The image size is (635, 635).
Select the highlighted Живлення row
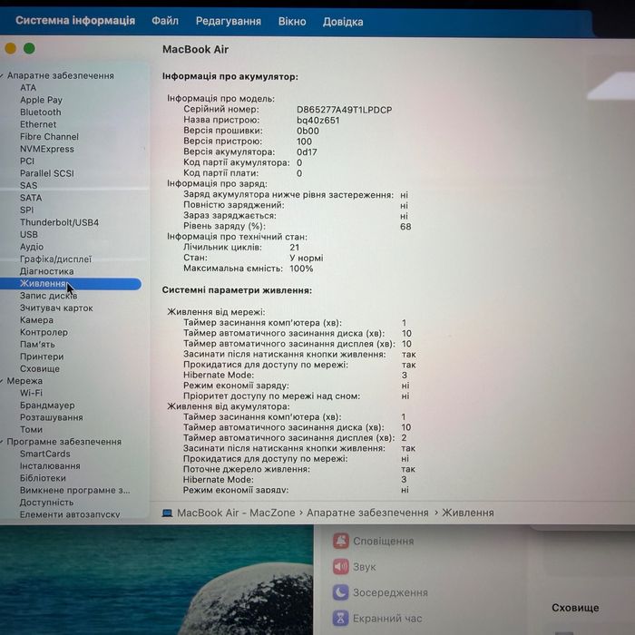(x=71, y=283)
